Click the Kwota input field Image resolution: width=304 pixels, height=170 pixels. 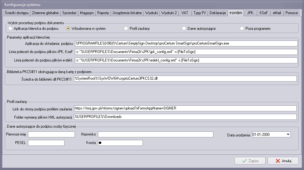pyautogui.click(x=120, y=143)
